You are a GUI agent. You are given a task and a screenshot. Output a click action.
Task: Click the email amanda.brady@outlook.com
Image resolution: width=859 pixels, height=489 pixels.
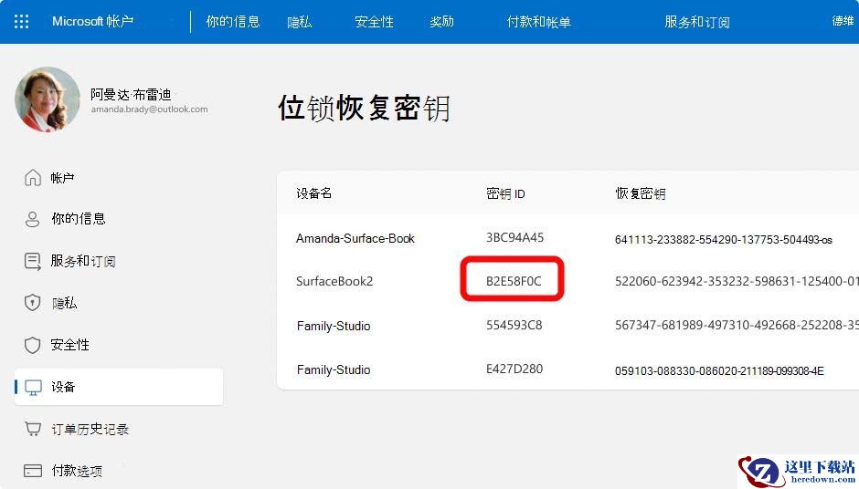(x=150, y=109)
